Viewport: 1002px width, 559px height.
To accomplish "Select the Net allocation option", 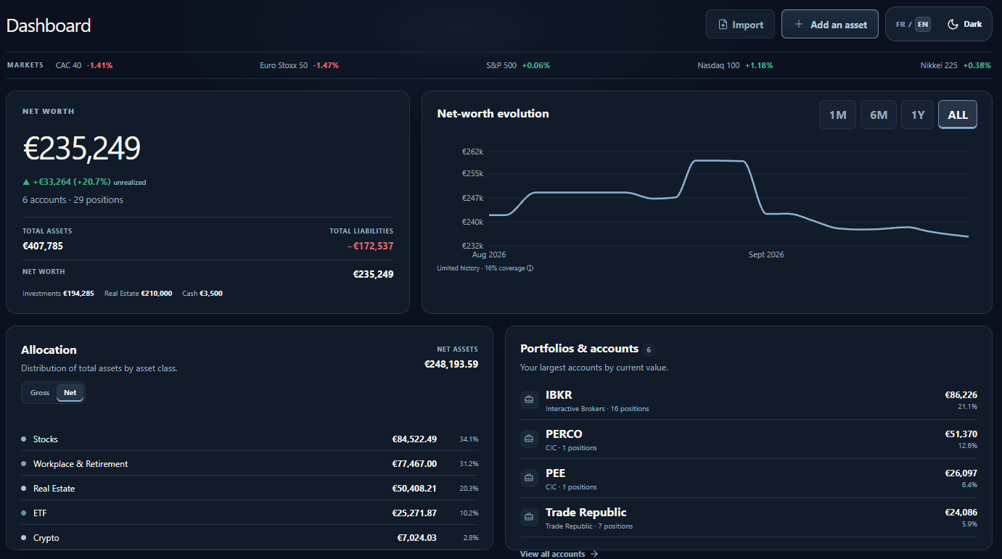I will click(70, 393).
